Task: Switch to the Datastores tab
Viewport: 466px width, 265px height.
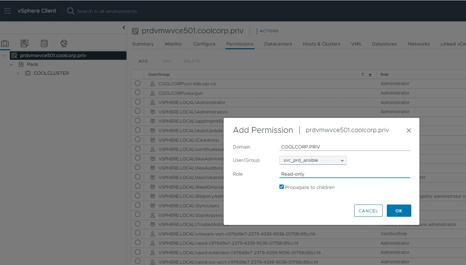Action: 384,44
